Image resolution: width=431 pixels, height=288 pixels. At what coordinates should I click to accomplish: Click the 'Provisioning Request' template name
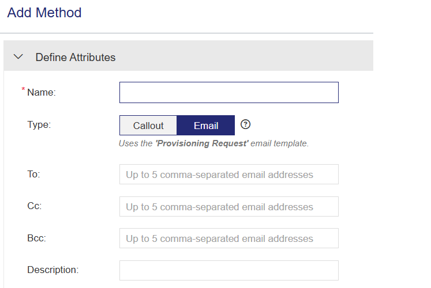click(x=202, y=143)
